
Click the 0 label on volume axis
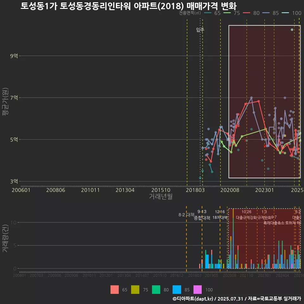15,269
